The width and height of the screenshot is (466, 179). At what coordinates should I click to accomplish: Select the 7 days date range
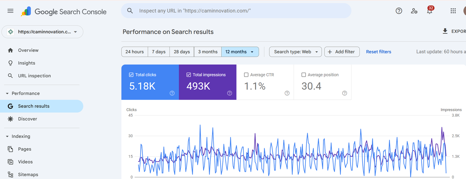click(159, 52)
